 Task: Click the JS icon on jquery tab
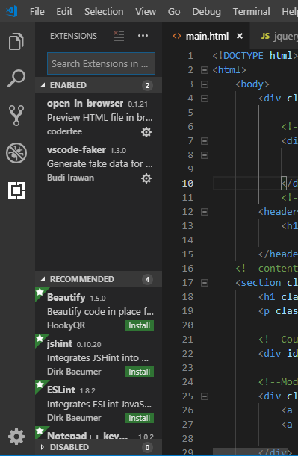pyautogui.click(x=265, y=36)
